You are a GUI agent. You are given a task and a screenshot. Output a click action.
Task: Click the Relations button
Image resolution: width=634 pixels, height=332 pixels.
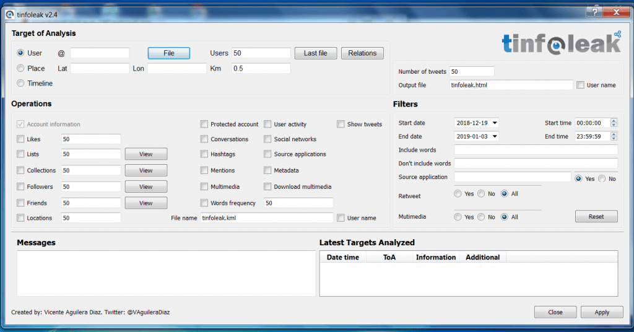click(x=362, y=53)
